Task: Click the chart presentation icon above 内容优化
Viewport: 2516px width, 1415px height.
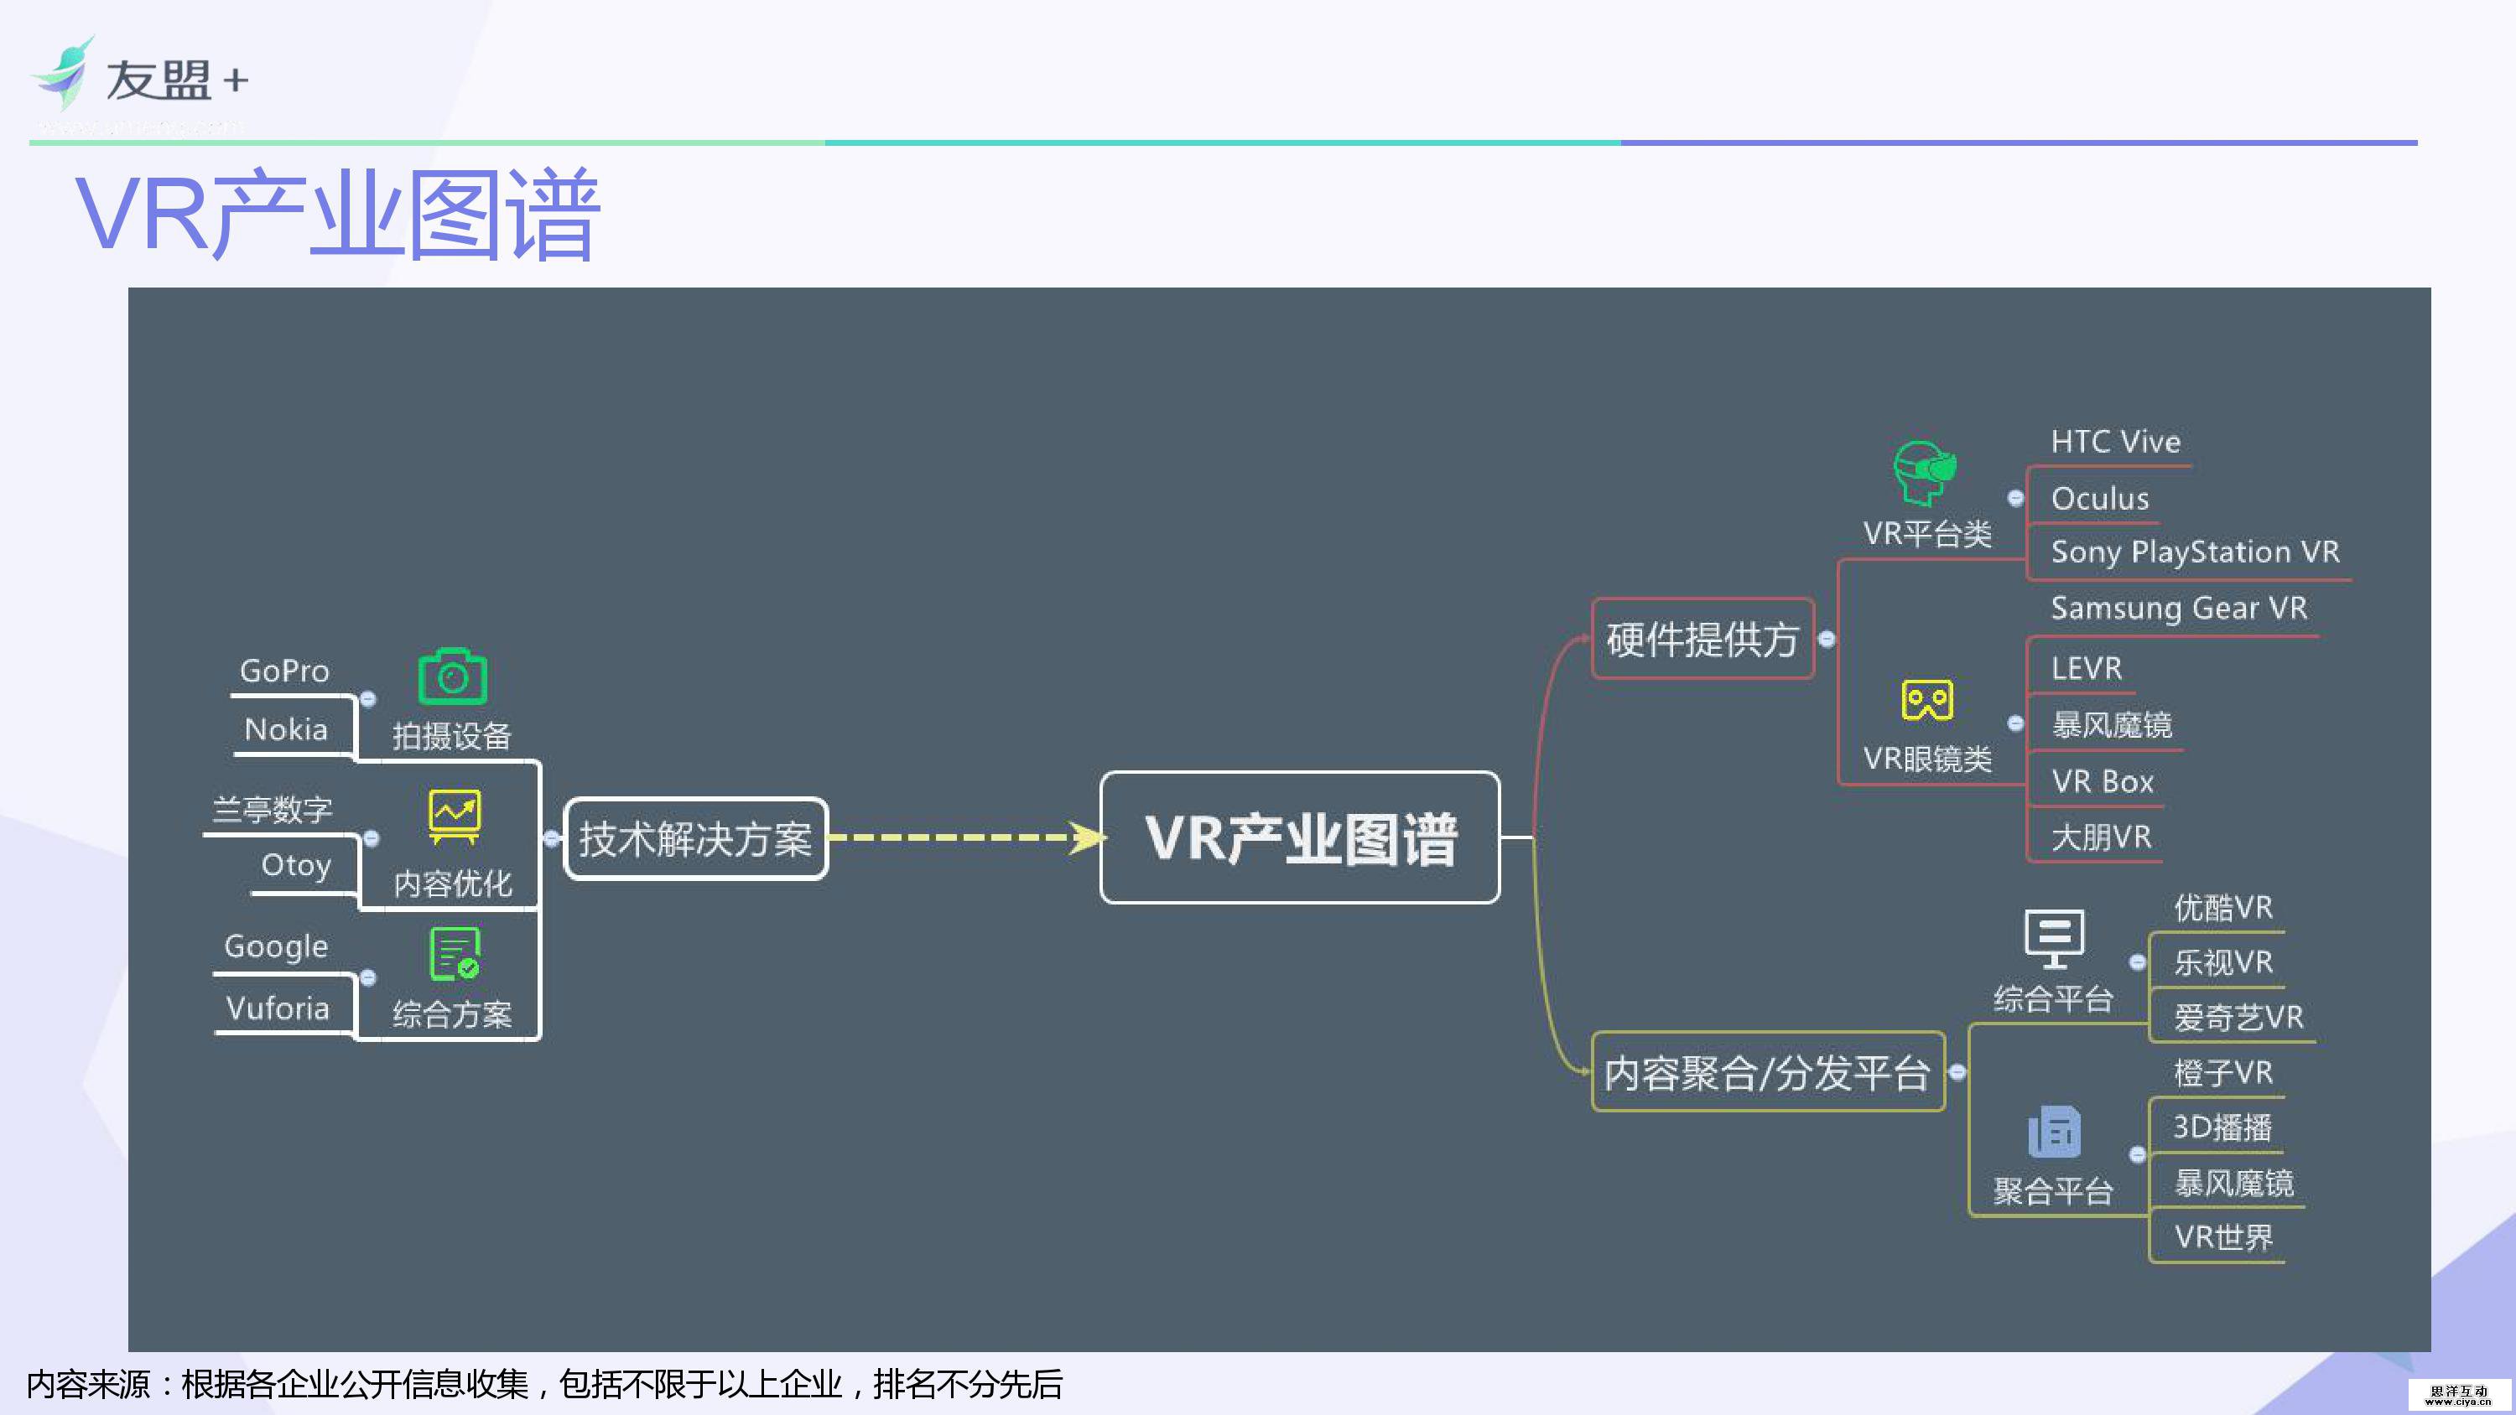Action: pos(455,817)
